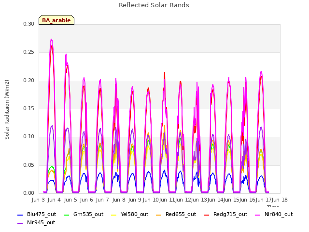Toggle Grn535_out series in legend
Viewport: 309px width, 232px height.
(x=84, y=214)
